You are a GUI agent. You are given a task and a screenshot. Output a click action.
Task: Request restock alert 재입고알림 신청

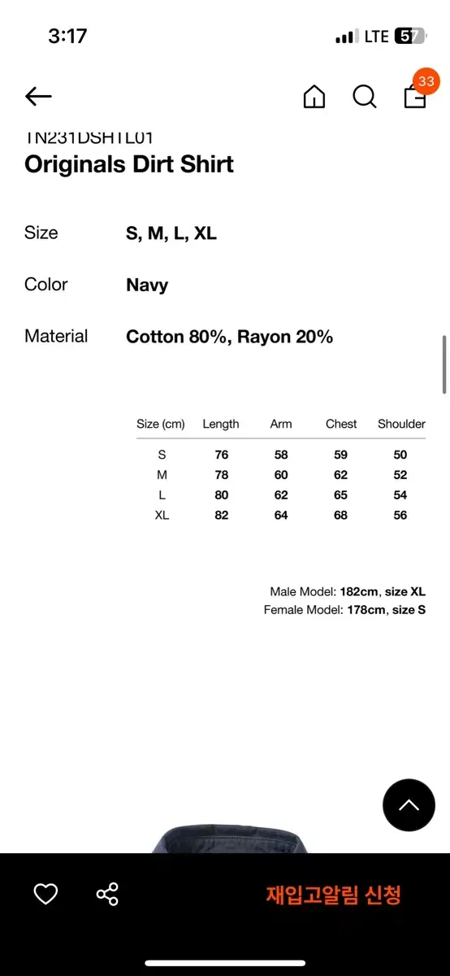[333, 895]
